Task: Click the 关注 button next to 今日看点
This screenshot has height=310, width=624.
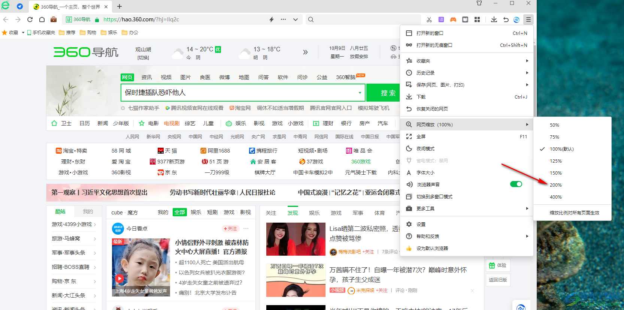Action: [230, 229]
